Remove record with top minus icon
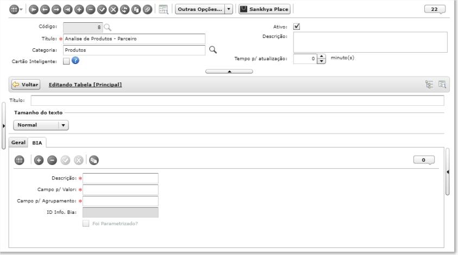Screen dimensions: 458x255 [x=91, y=9]
